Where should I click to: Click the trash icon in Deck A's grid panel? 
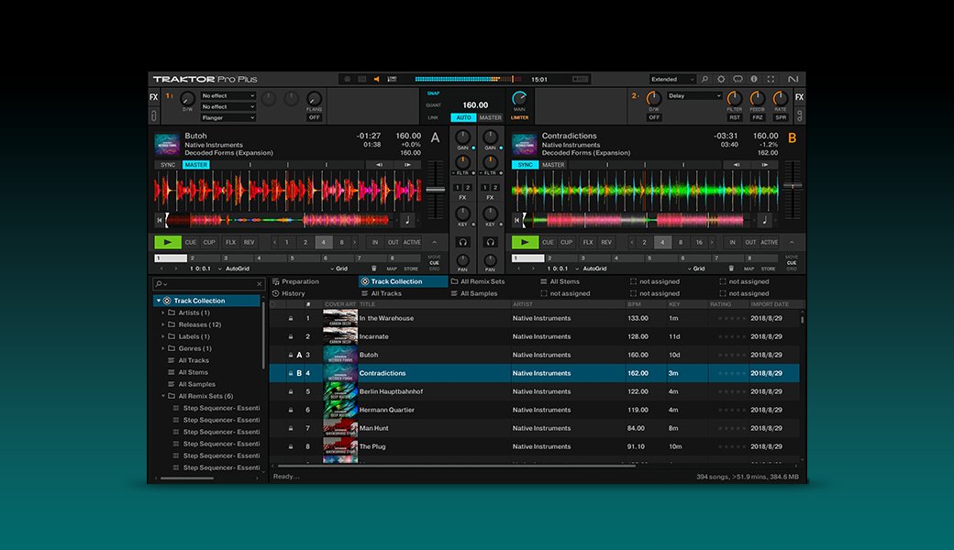[374, 268]
